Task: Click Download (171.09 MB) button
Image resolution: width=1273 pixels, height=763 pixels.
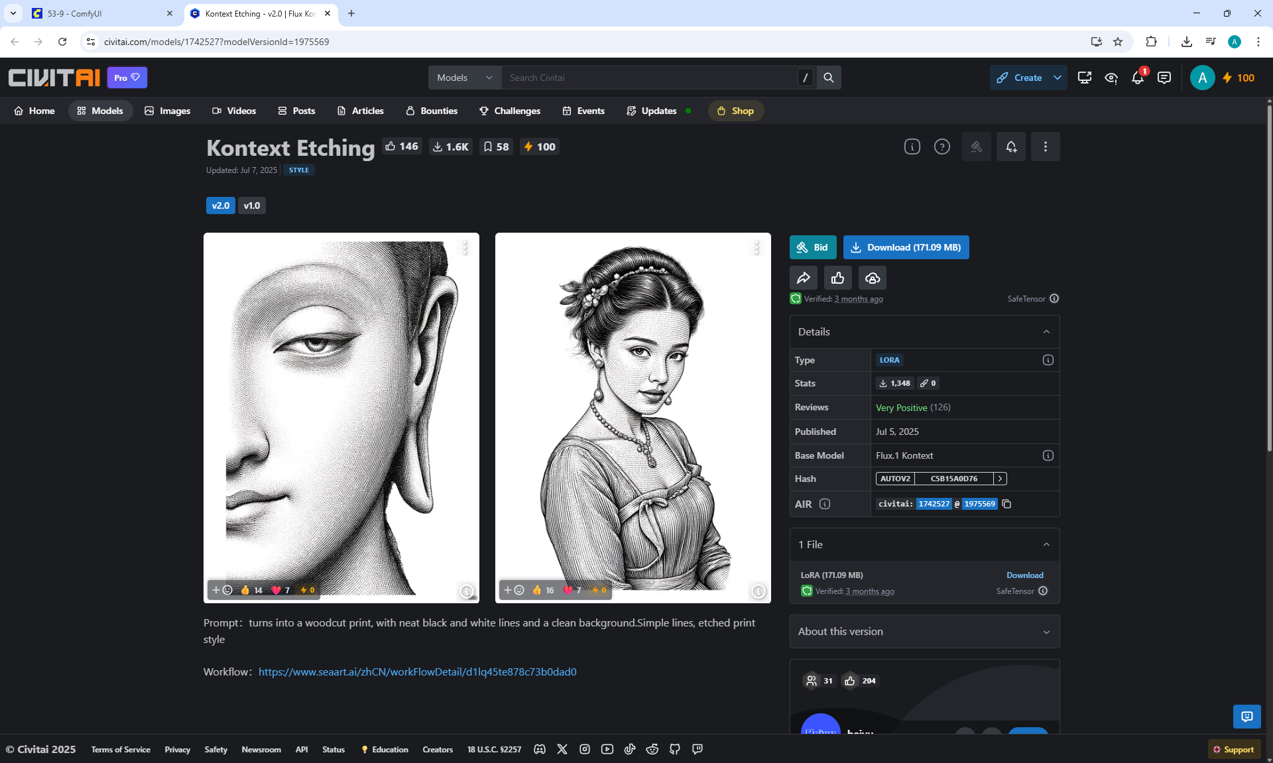Action: tap(906, 247)
